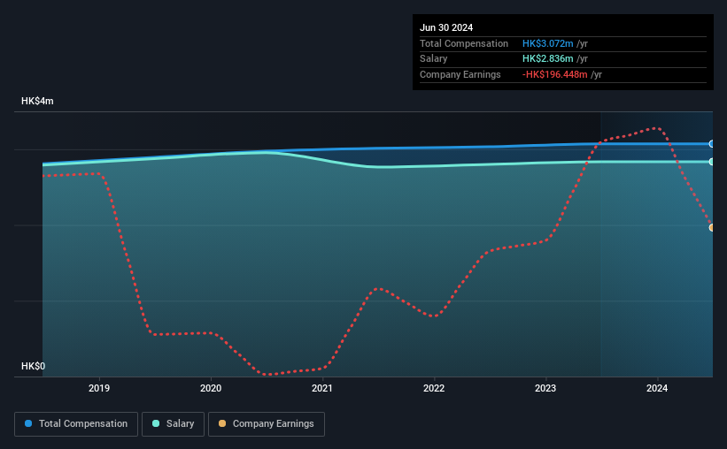Click the teal Salary legend dot
This screenshot has width=727, height=449.
(156, 423)
